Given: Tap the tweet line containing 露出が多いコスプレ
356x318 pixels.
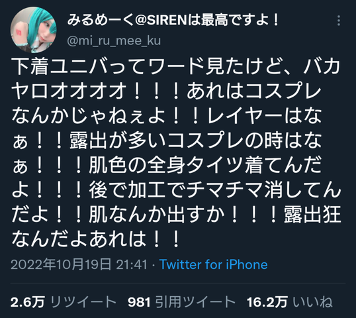Looking at the screenshot, I should point(167,140).
